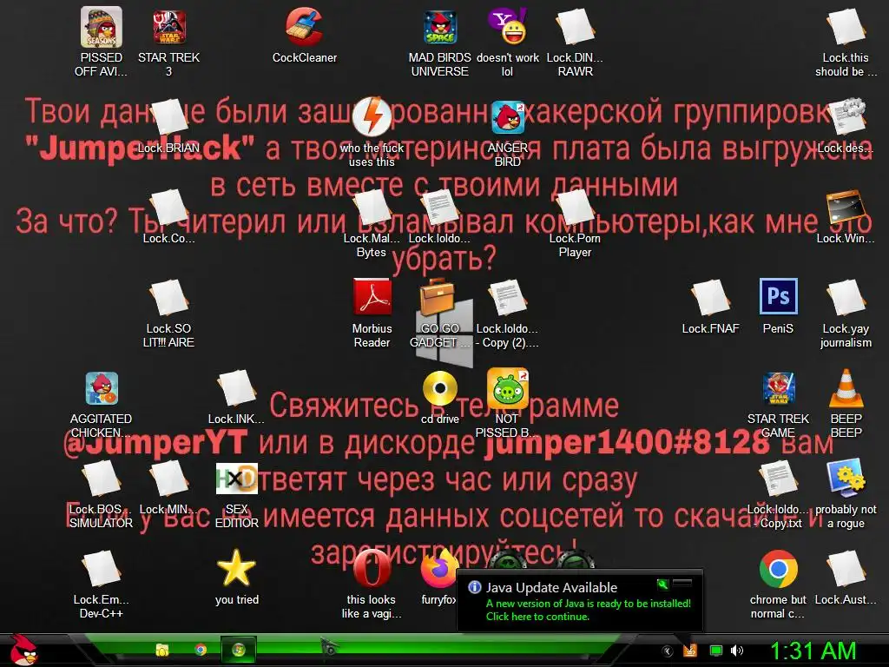The width and height of the screenshot is (889, 667).
Task: Launch the PeniS Photoshop shortcut
Action: 778,296
